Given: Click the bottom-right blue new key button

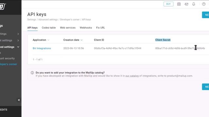Looking at the screenshot, I should click(x=205, y=87).
